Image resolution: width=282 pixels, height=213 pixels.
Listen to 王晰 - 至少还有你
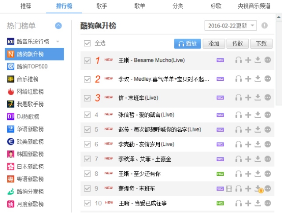click(238, 174)
